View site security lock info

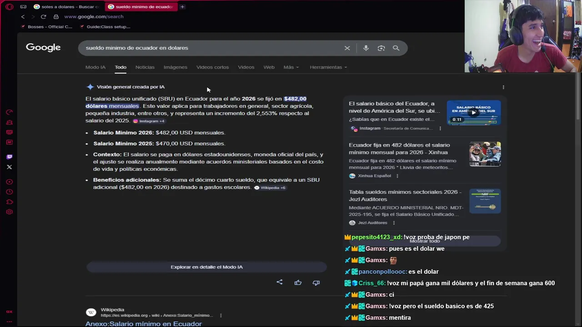[56, 17]
